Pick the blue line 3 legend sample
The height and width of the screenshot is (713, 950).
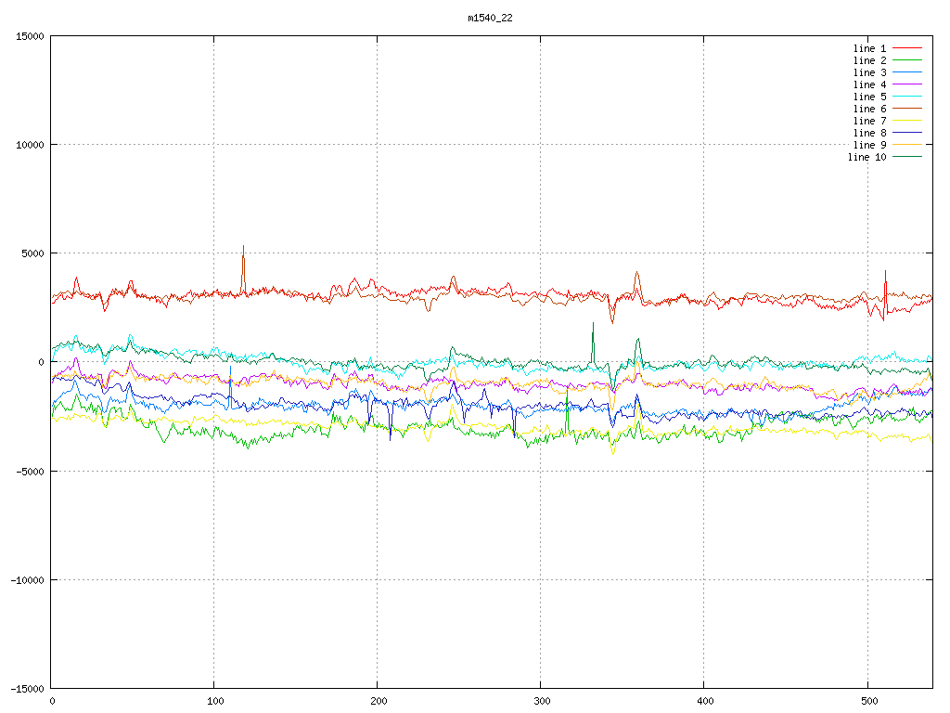pos(907,72)
